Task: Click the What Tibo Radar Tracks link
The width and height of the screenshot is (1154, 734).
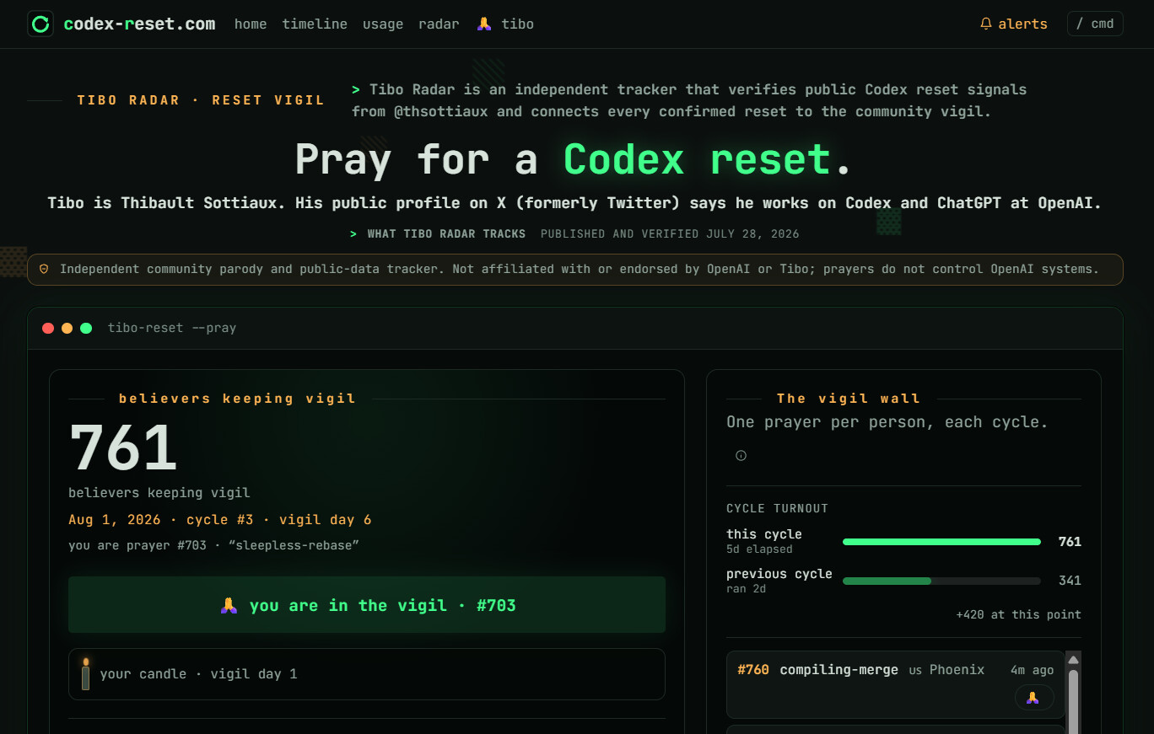Action: [x=446, y=233]
